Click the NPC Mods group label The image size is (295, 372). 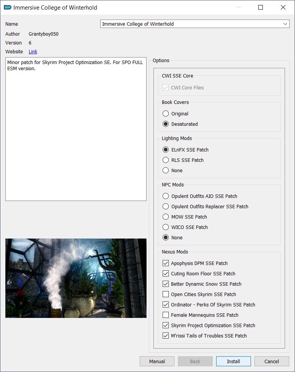click(173, 184)
